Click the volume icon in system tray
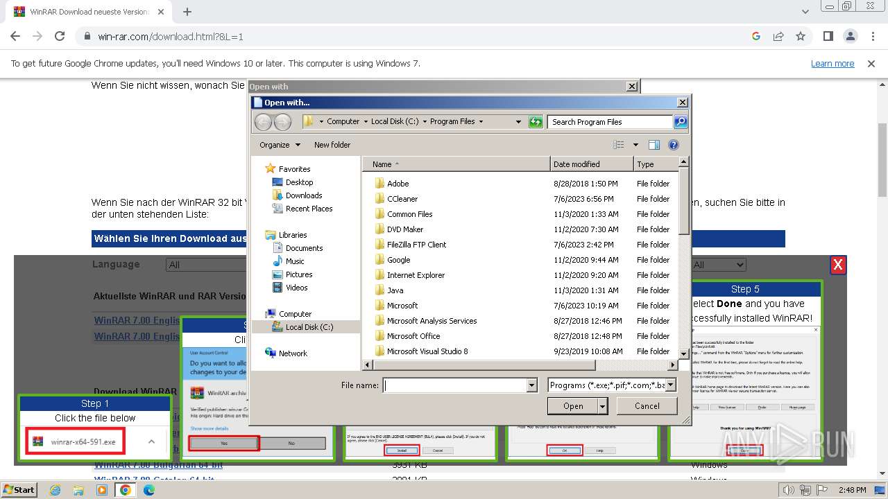 click(789, 490)
